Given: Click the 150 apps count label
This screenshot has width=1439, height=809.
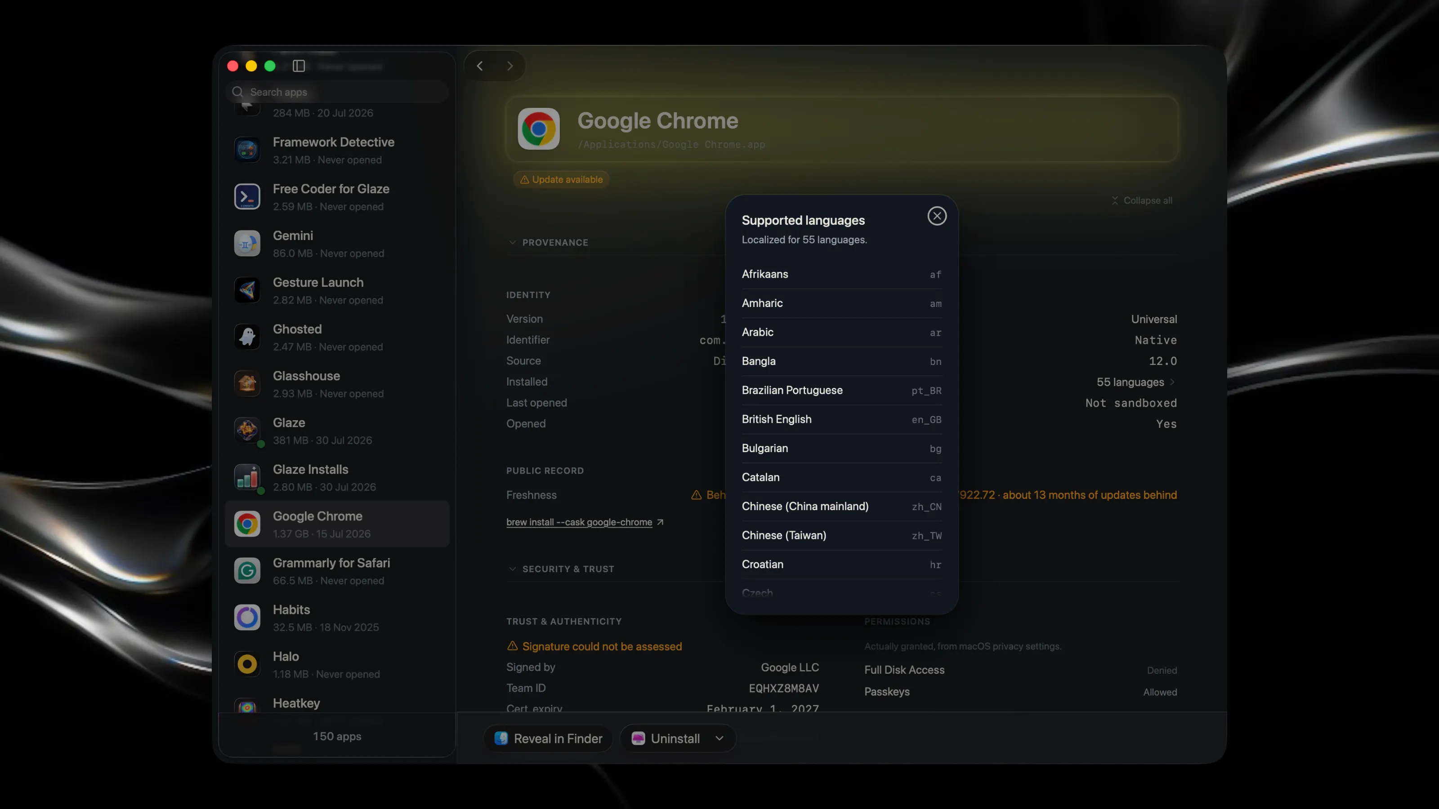Looking at the screenshot, I should click(337, 737).
